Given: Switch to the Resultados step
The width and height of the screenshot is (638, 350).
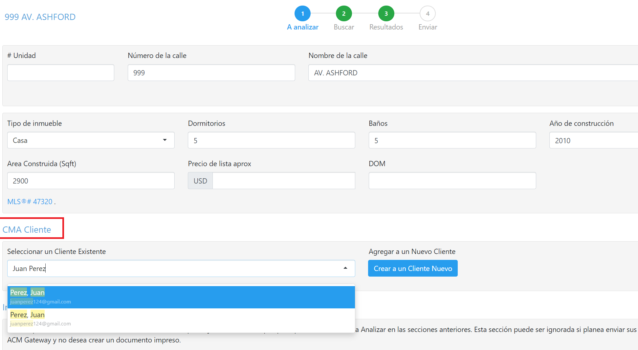Looking at the screenshot, I should (x=386, y=27).
